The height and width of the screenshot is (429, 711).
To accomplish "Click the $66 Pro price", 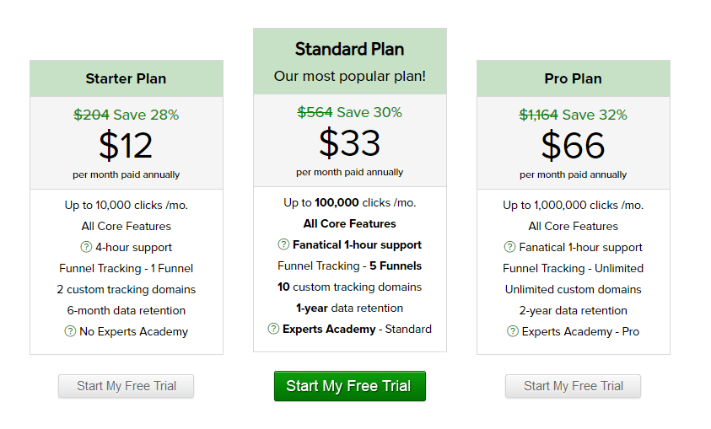I will [573, 146].
